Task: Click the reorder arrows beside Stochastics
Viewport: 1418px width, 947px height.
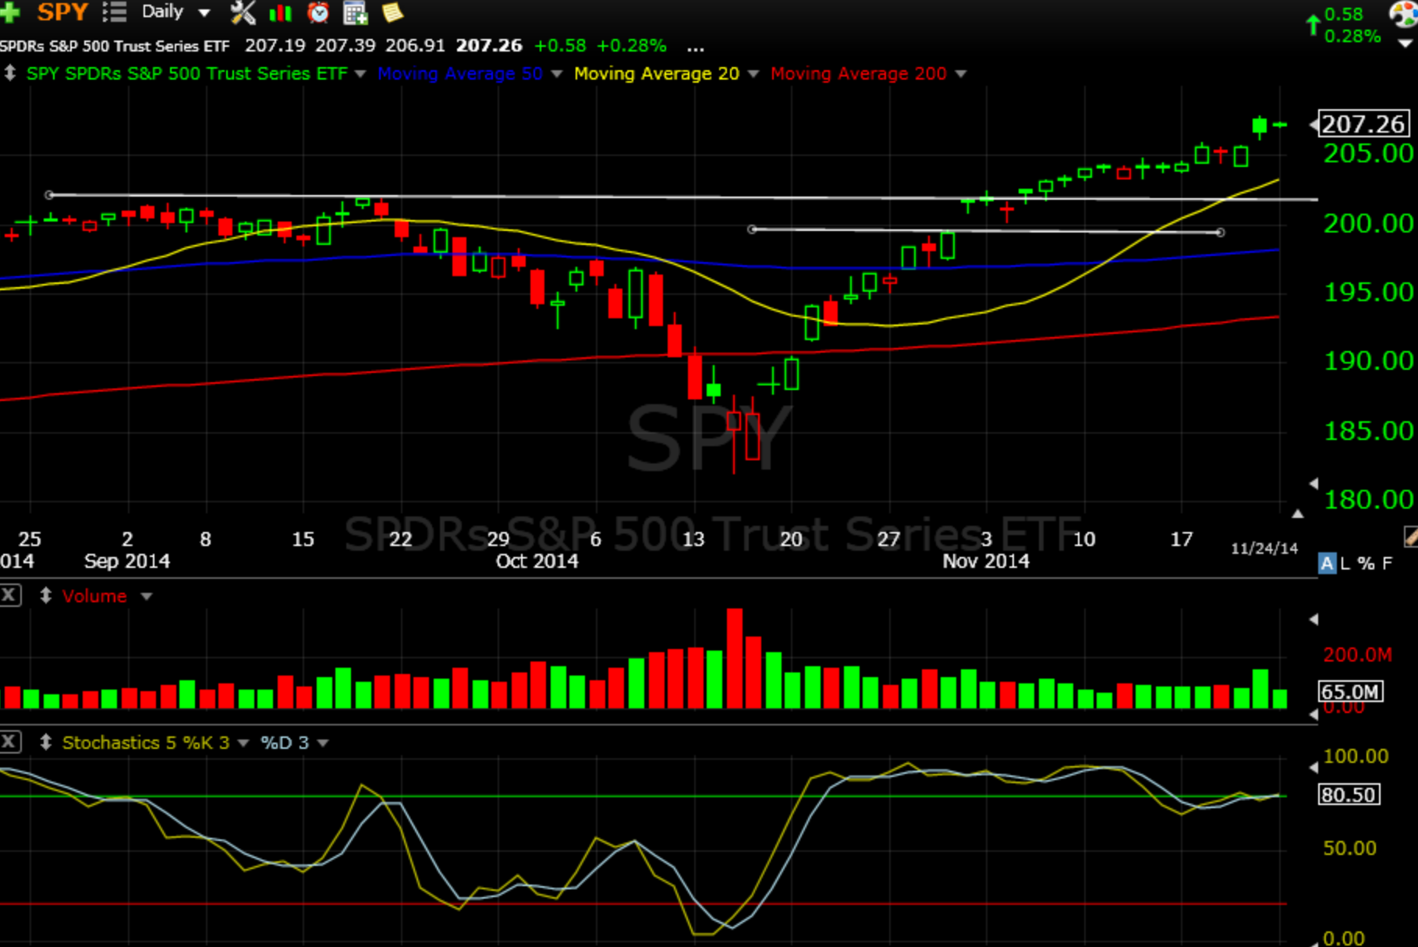Action: click(x=46, y=742)
